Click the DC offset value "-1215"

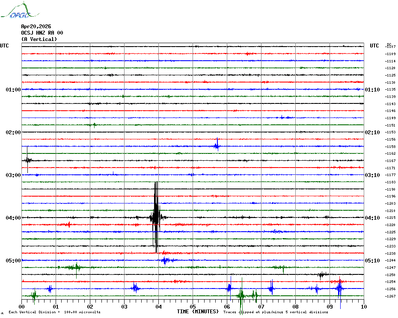point(390,218)
